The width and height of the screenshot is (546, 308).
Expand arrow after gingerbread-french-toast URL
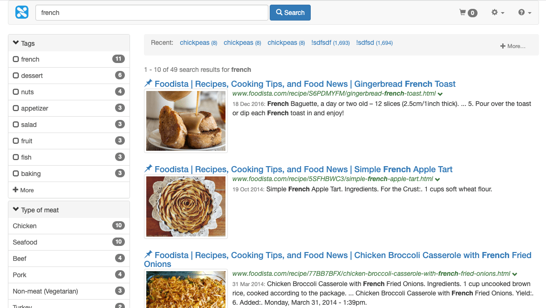pos(440,94)
